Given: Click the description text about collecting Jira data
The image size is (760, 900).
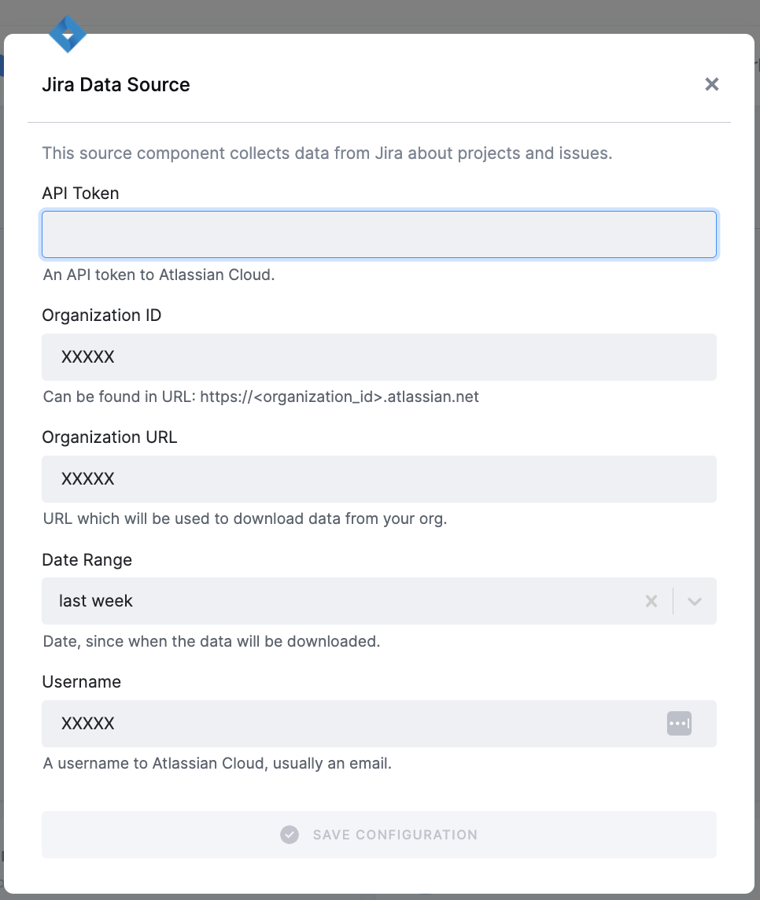Looking at the screenshot, I should tap(327, 153).
